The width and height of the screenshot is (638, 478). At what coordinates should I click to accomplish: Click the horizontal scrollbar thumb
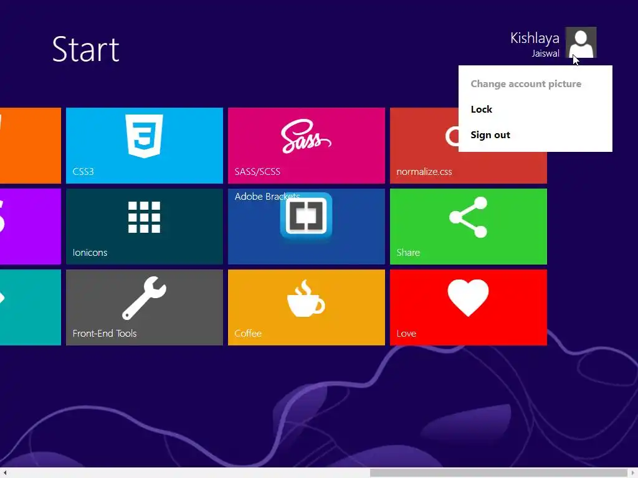(x=498, y=473)
